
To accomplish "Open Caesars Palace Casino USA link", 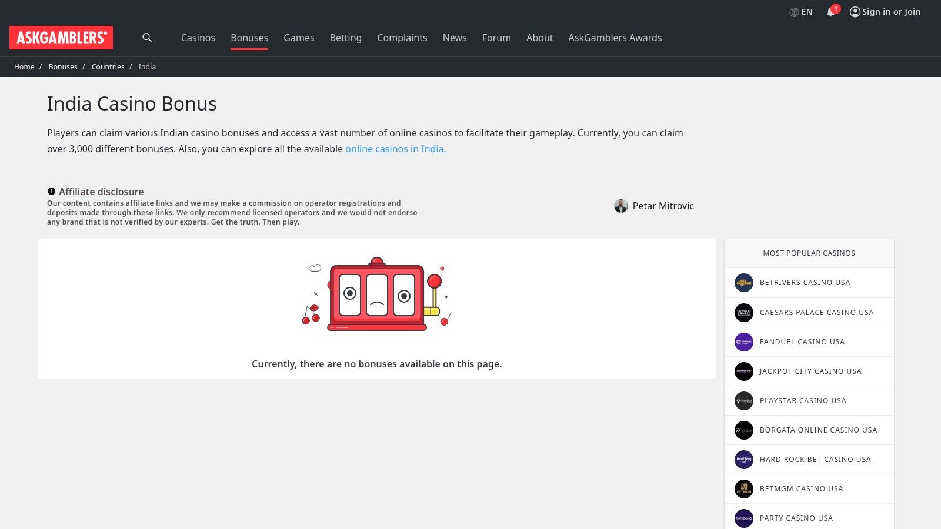I will tap(817, 312).
